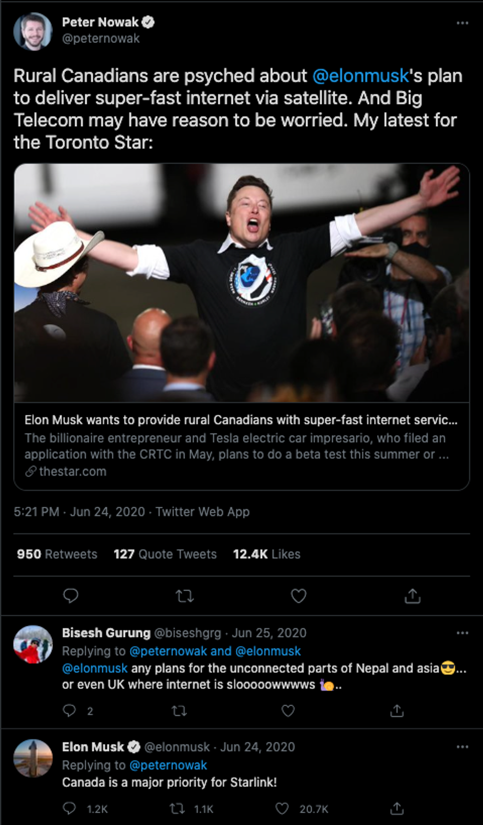Reply to Peter Nowak's main tweet

point(70,596)
